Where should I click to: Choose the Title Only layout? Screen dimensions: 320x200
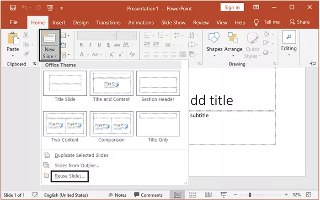coord(158,127)
